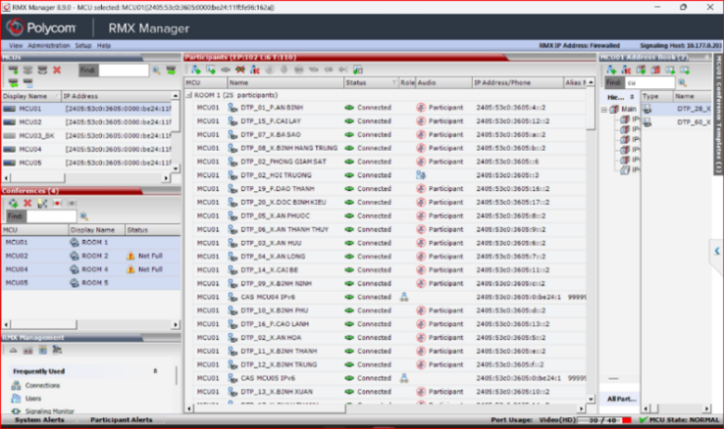Click the New Participant icon in Participants toolbar
This screenshot has height=429, width=724.
pyautogui.click(x=195, y=69)
